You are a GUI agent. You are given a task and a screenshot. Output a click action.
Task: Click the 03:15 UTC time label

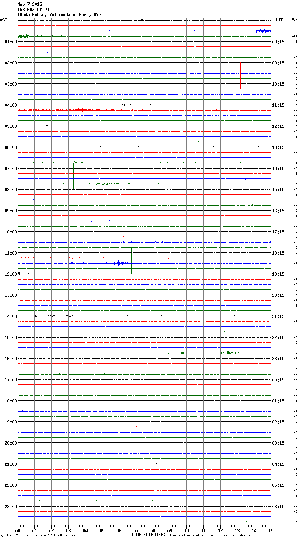278,443
